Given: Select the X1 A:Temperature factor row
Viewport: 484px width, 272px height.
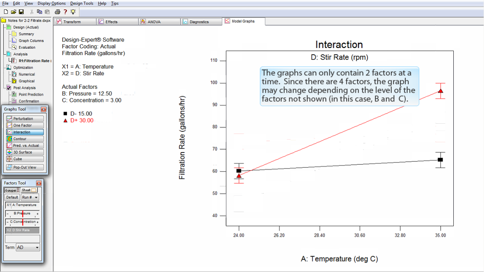Looking at the screenshot, I should pyautogui.click(x=22, y=205).
